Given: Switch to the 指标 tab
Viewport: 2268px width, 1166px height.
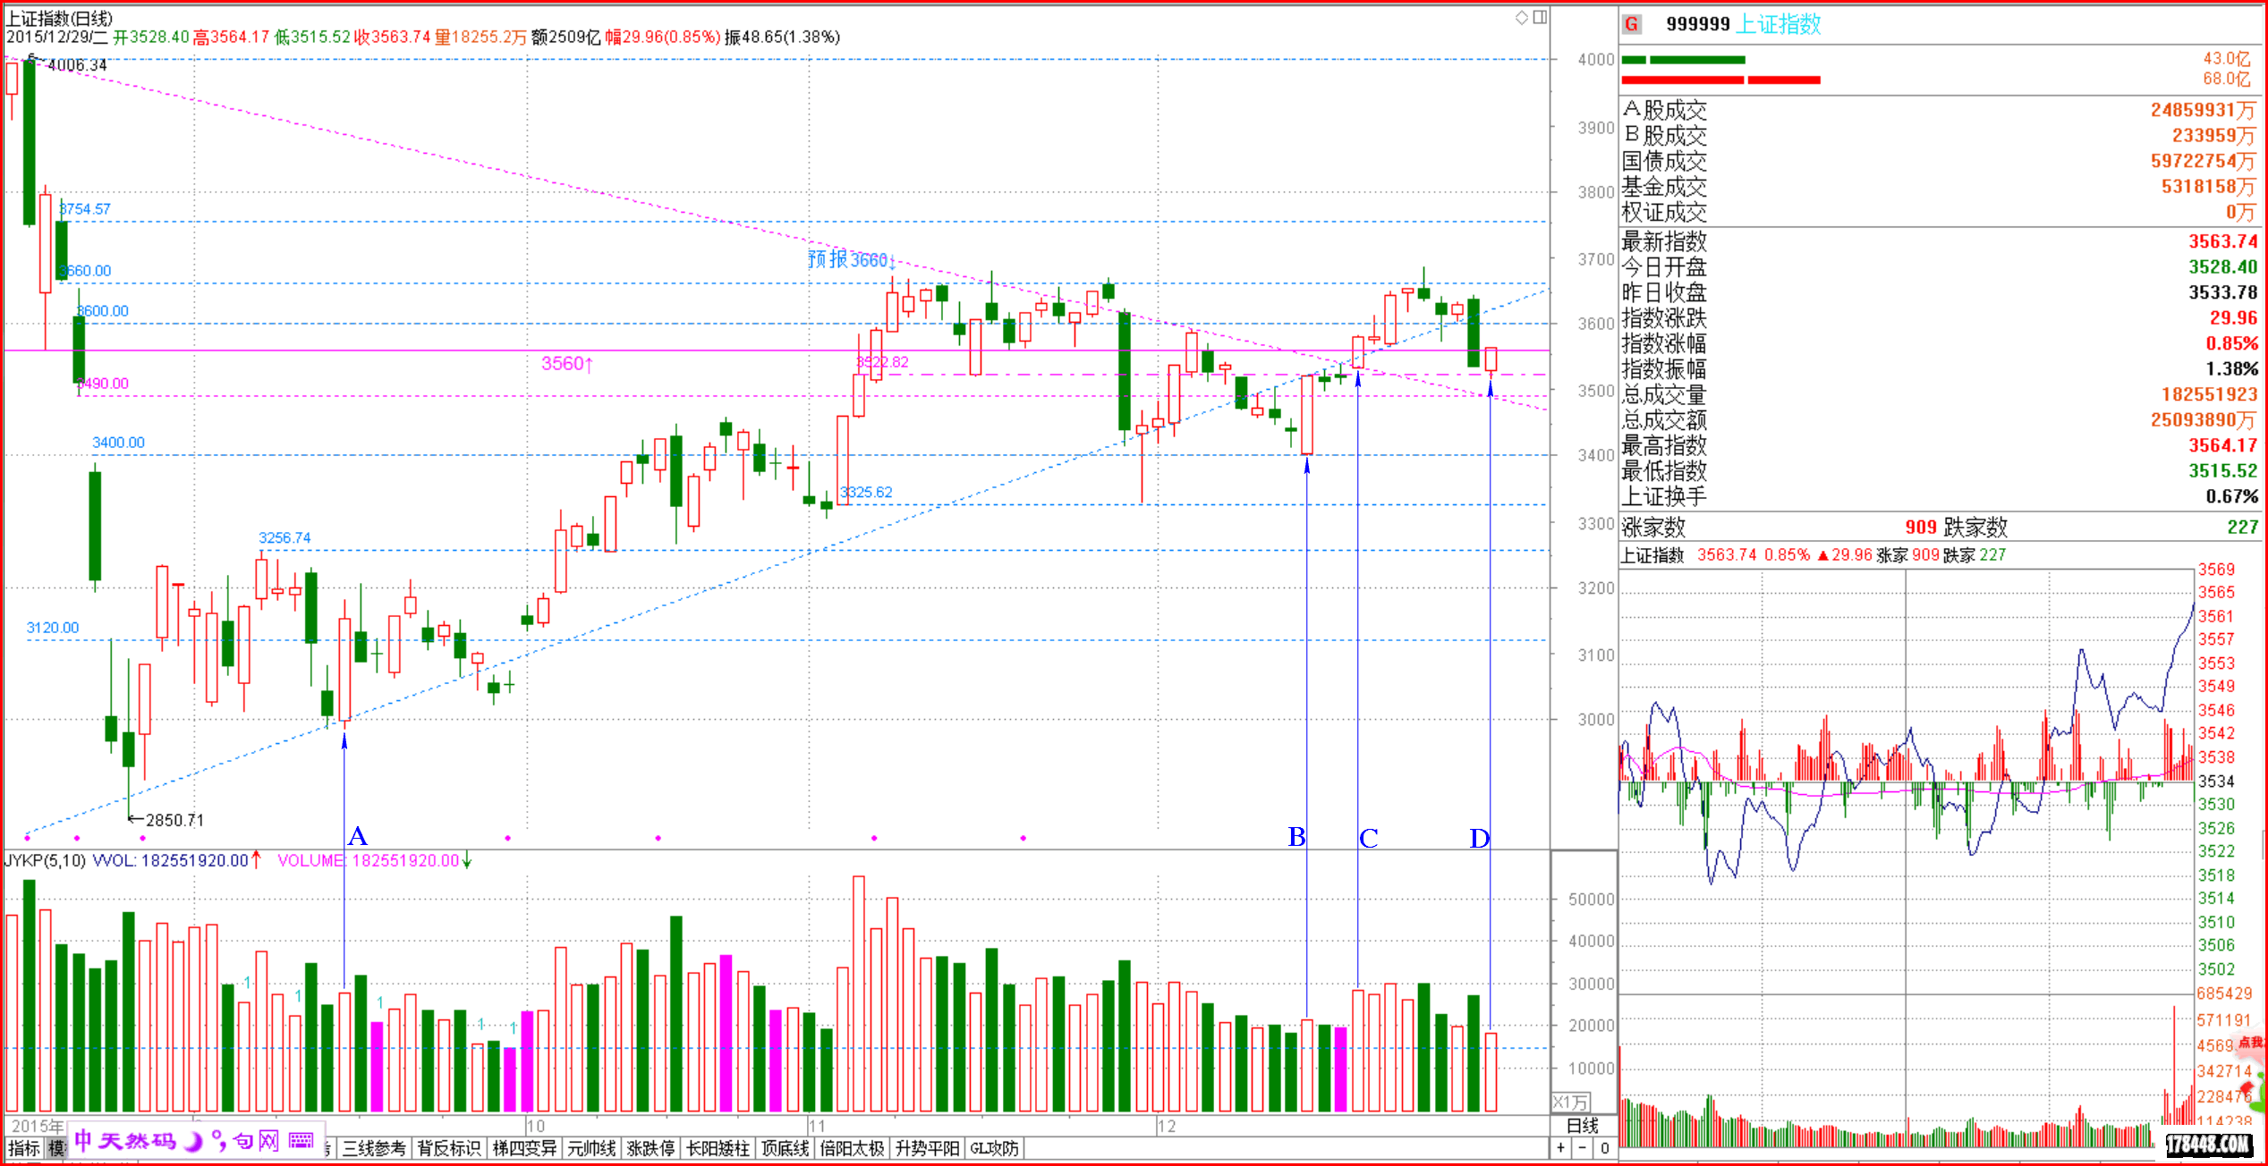Looking at the screenshot, I should tap(24, 1148).
